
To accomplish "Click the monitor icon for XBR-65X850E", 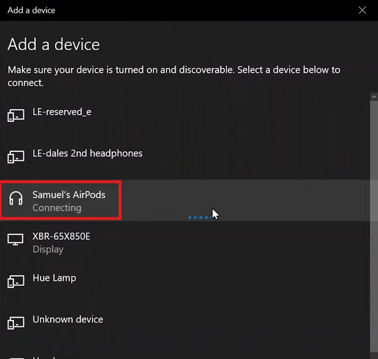I will pos(16,240).
